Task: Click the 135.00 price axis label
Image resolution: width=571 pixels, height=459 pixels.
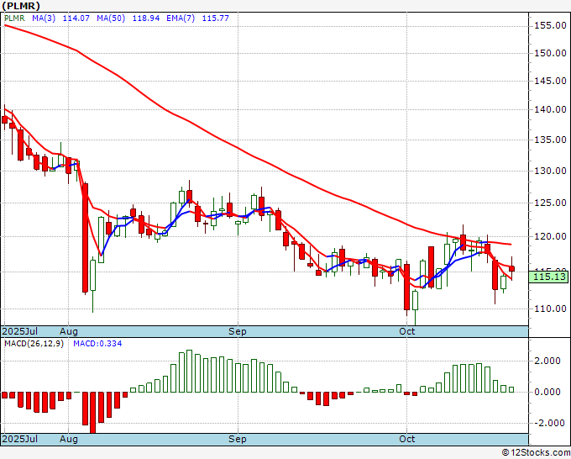Action: [x=550, y=140]
